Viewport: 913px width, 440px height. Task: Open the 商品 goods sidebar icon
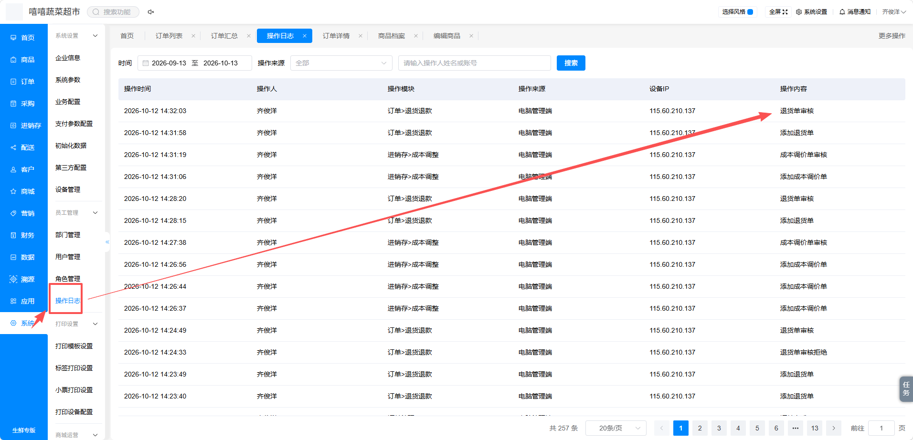[x=13, y=60]
